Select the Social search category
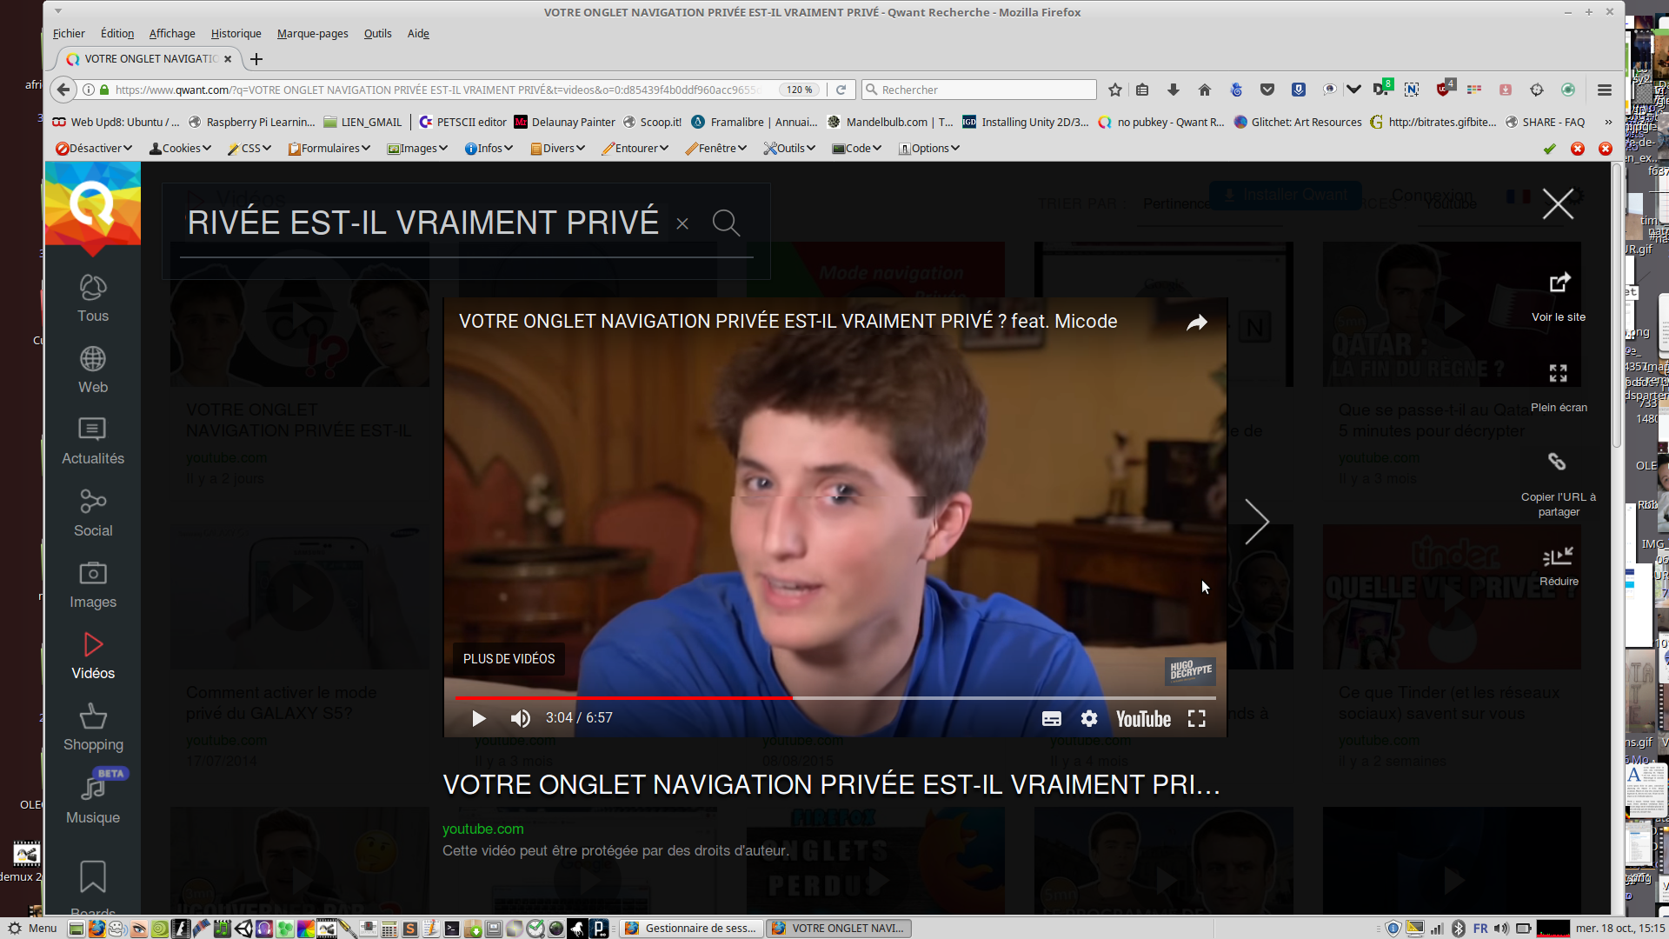 (92, 513)
